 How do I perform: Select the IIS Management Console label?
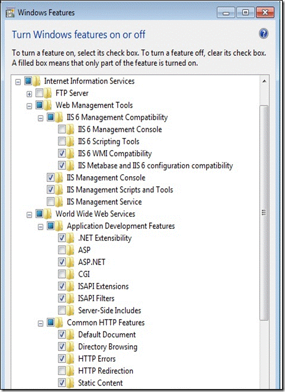coord(106,177)
